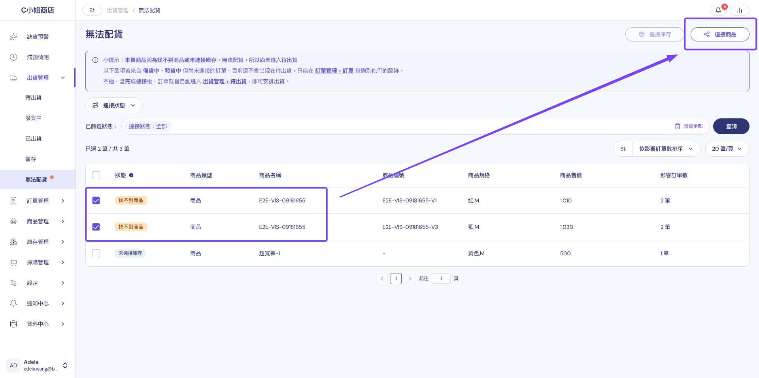The image size is (759, 378).
Task: Click the 訂單管理 document icon
Action: point(13,201)
